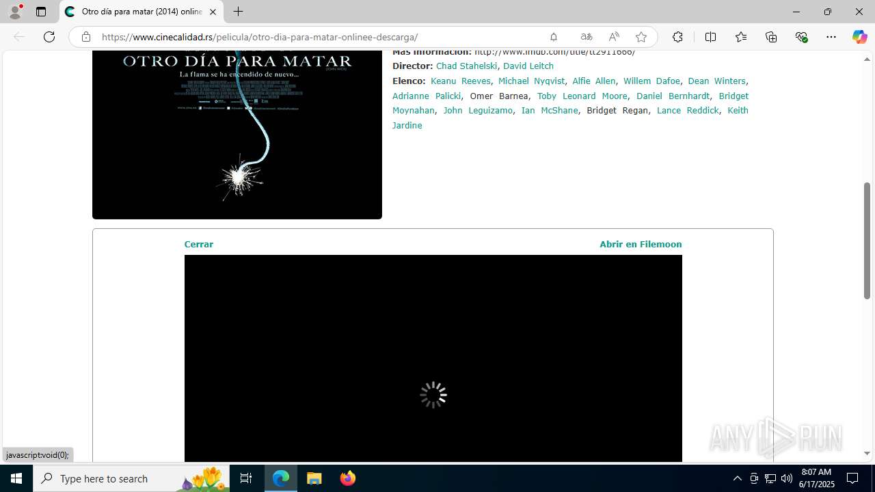The width and height of the screenshot is (875, 492).
Task: Open the Windows Start menu
Action: pyautogui.click(x=16, y=478)
